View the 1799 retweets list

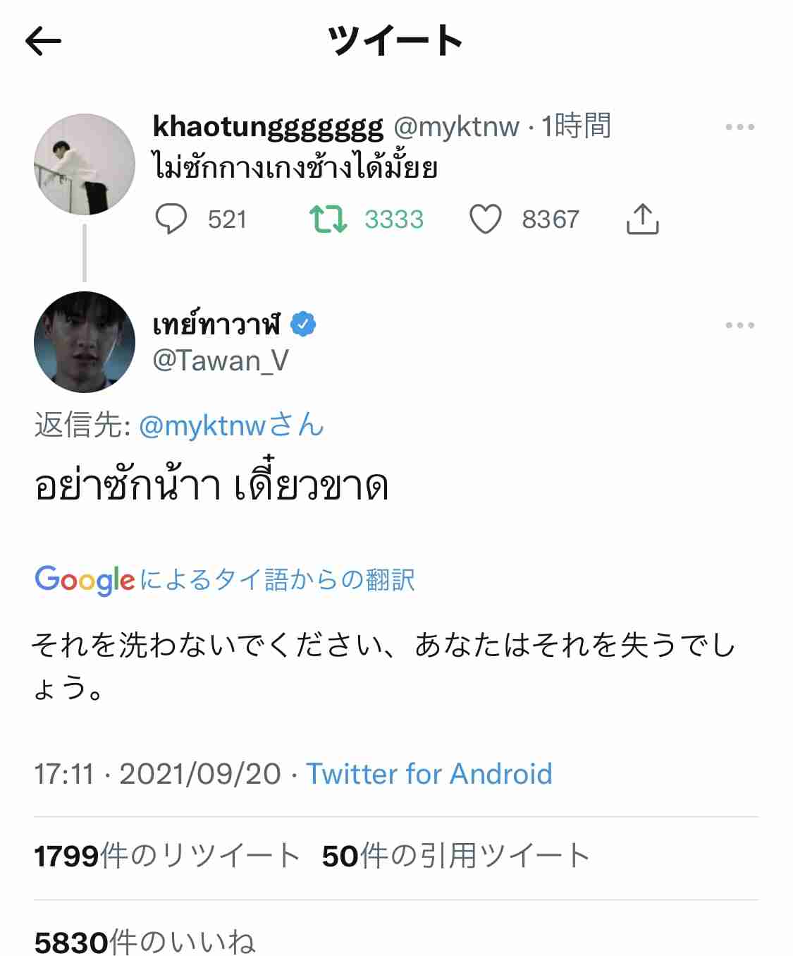(x=167, y=857)
